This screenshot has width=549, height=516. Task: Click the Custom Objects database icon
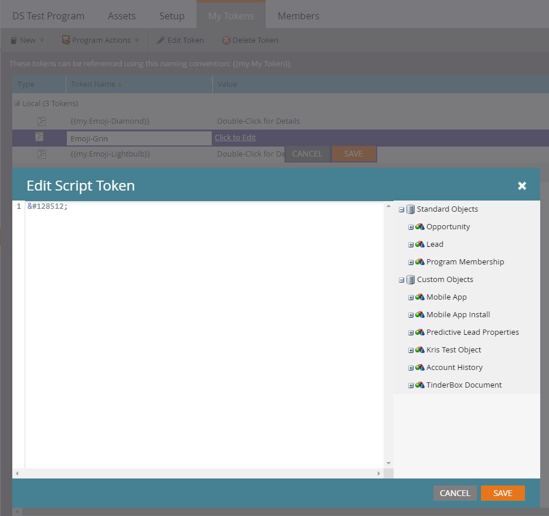tap(410, 280)
